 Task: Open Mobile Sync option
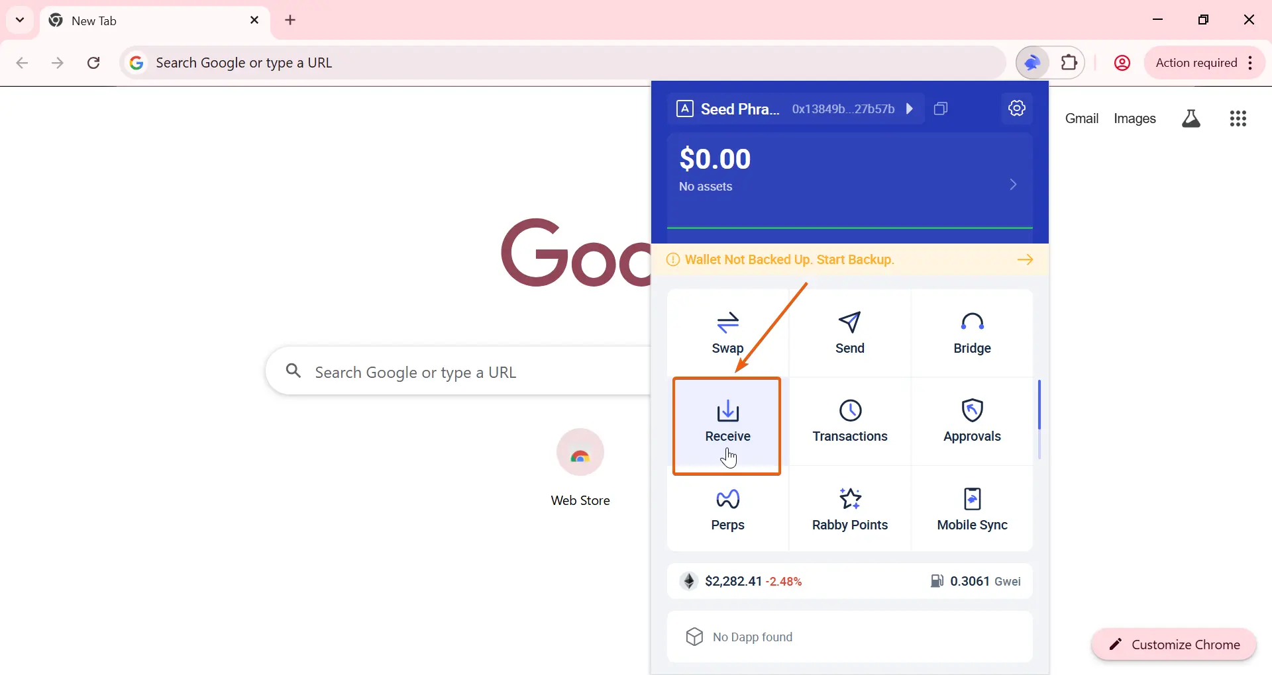click(972, 510)
